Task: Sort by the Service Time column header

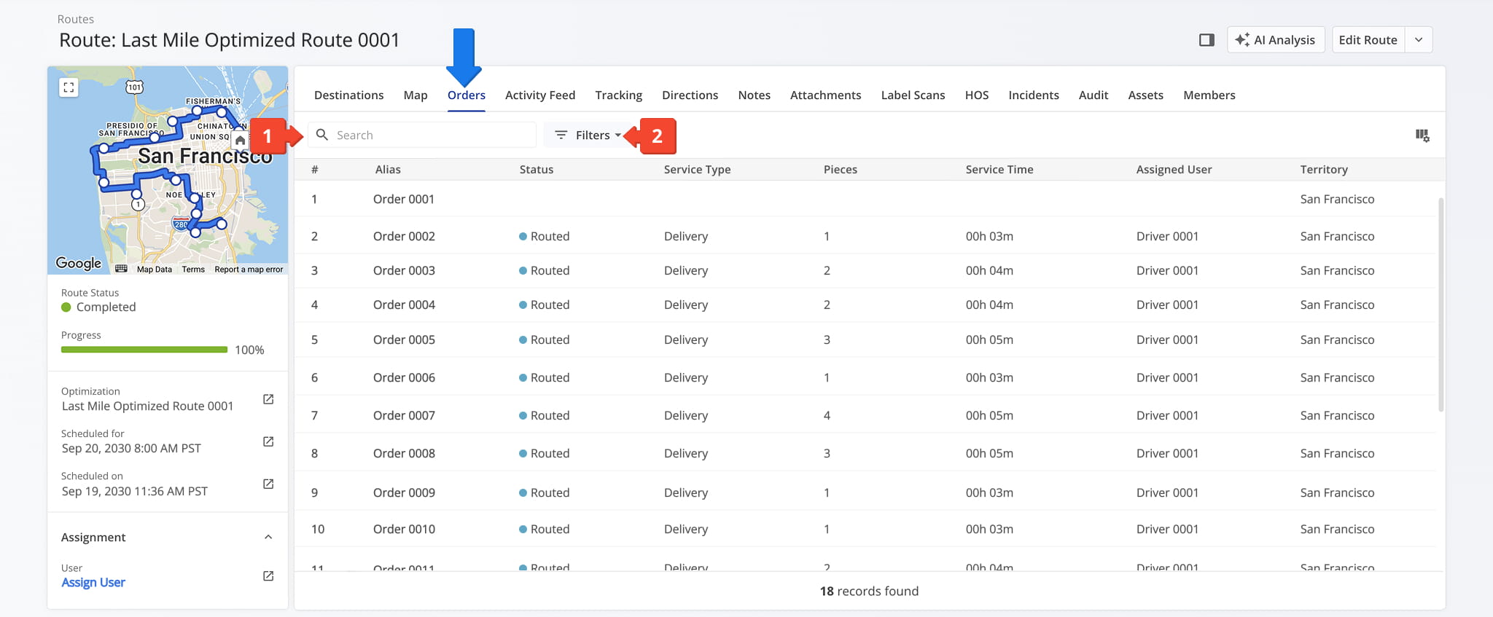Action: click(999, 169)
